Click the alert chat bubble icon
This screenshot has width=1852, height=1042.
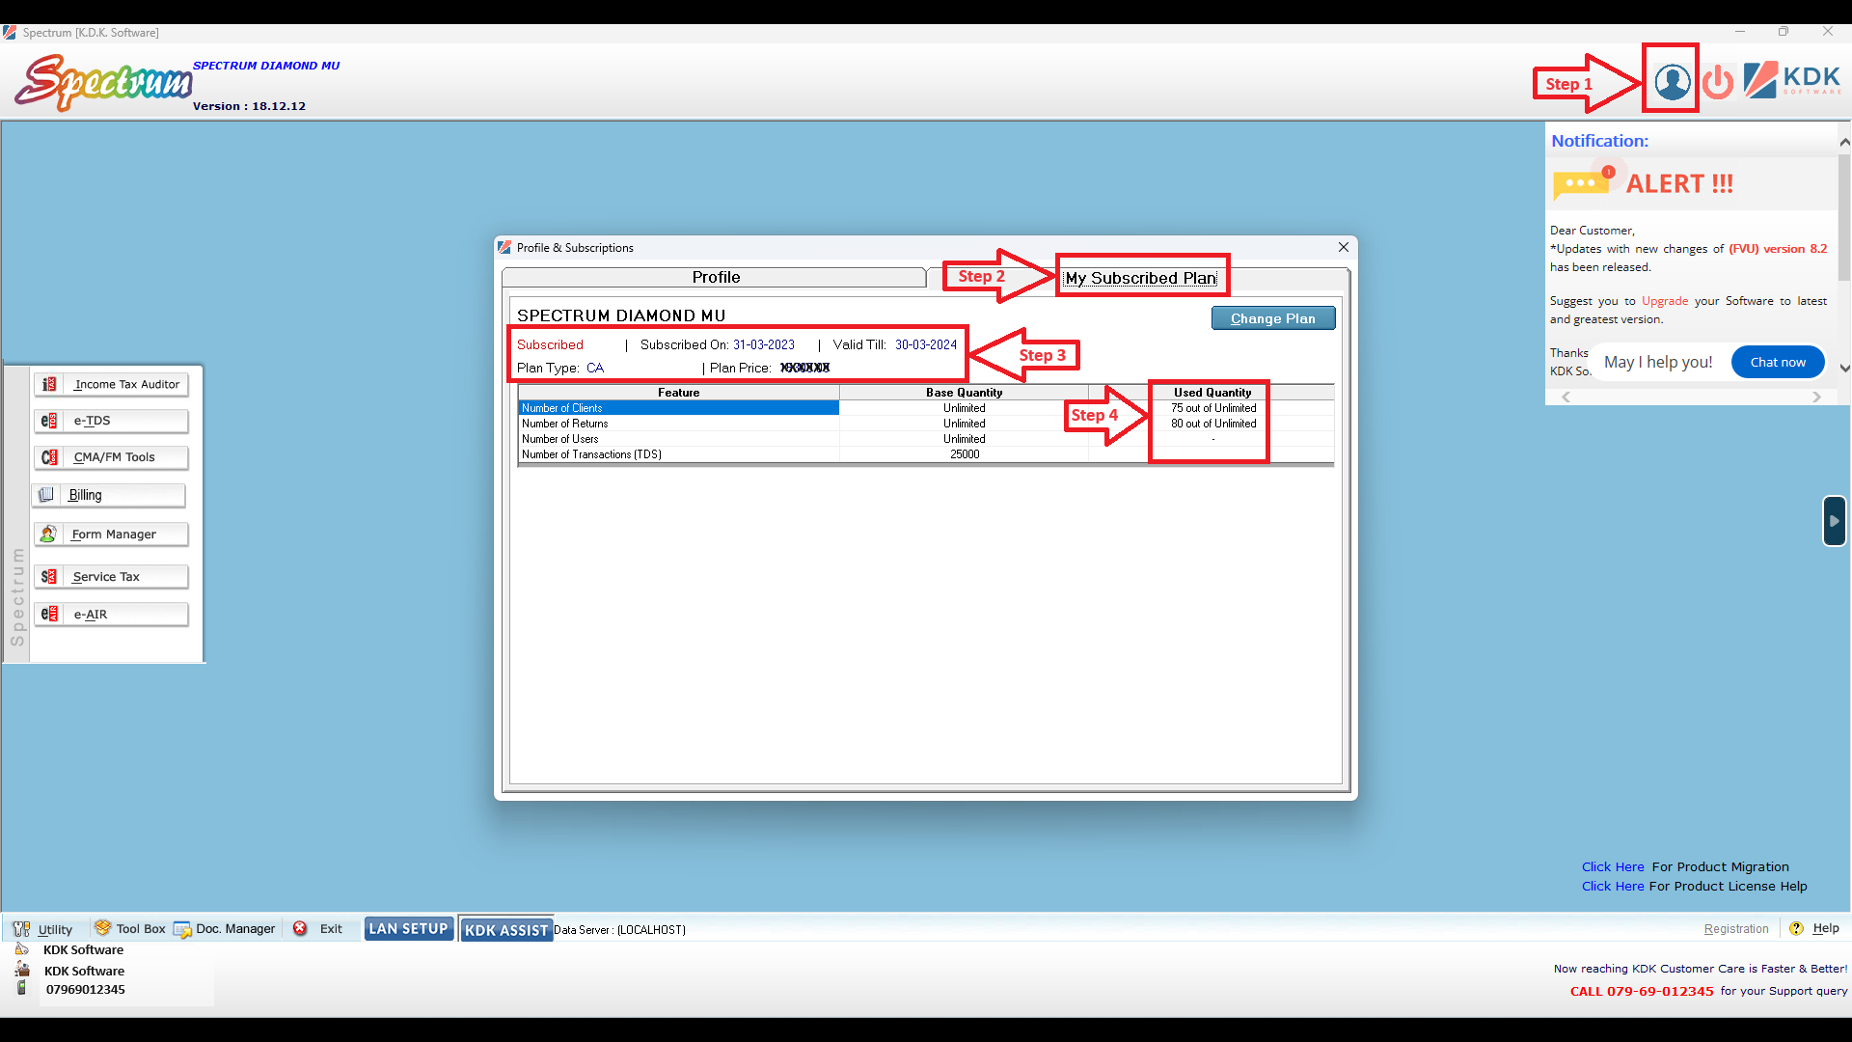(1583, 182)
